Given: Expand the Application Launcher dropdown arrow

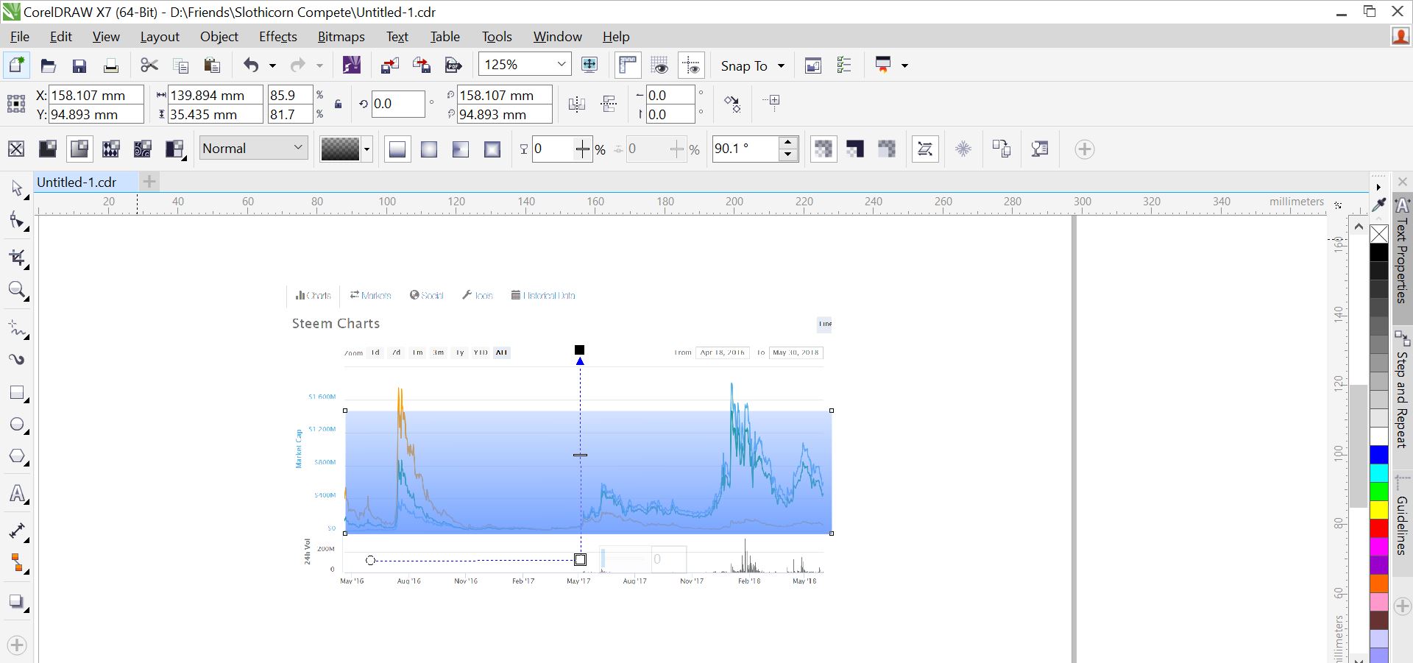Looking at the screenshot, I should [x=904, y=65].
